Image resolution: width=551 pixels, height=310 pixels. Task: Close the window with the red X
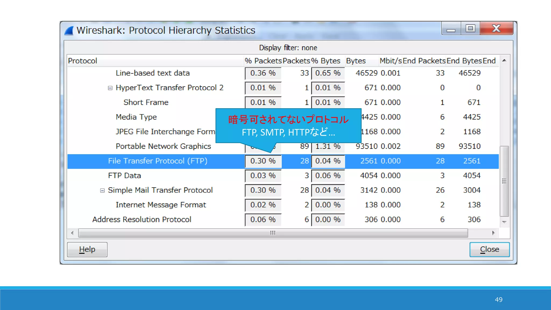[496, 29]
